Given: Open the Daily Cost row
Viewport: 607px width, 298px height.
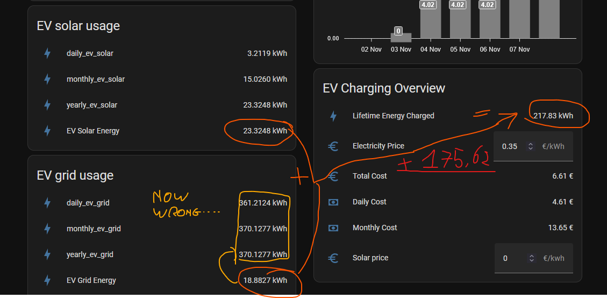Looking at the screenshot, I should pos(448,202).
